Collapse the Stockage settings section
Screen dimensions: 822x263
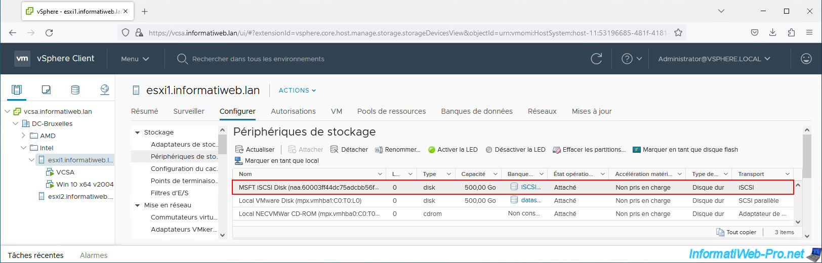click(x=137, y=133)
